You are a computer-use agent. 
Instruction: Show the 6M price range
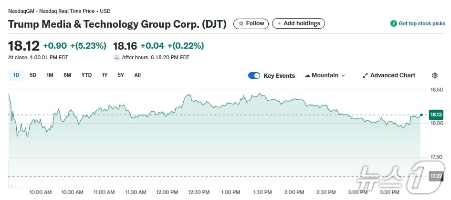coord(67,75)
